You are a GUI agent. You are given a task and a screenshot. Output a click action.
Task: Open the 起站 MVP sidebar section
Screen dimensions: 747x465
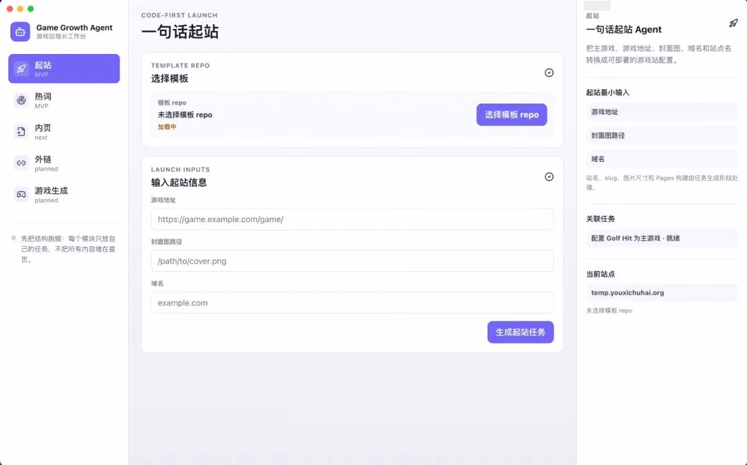pos(64,69)
